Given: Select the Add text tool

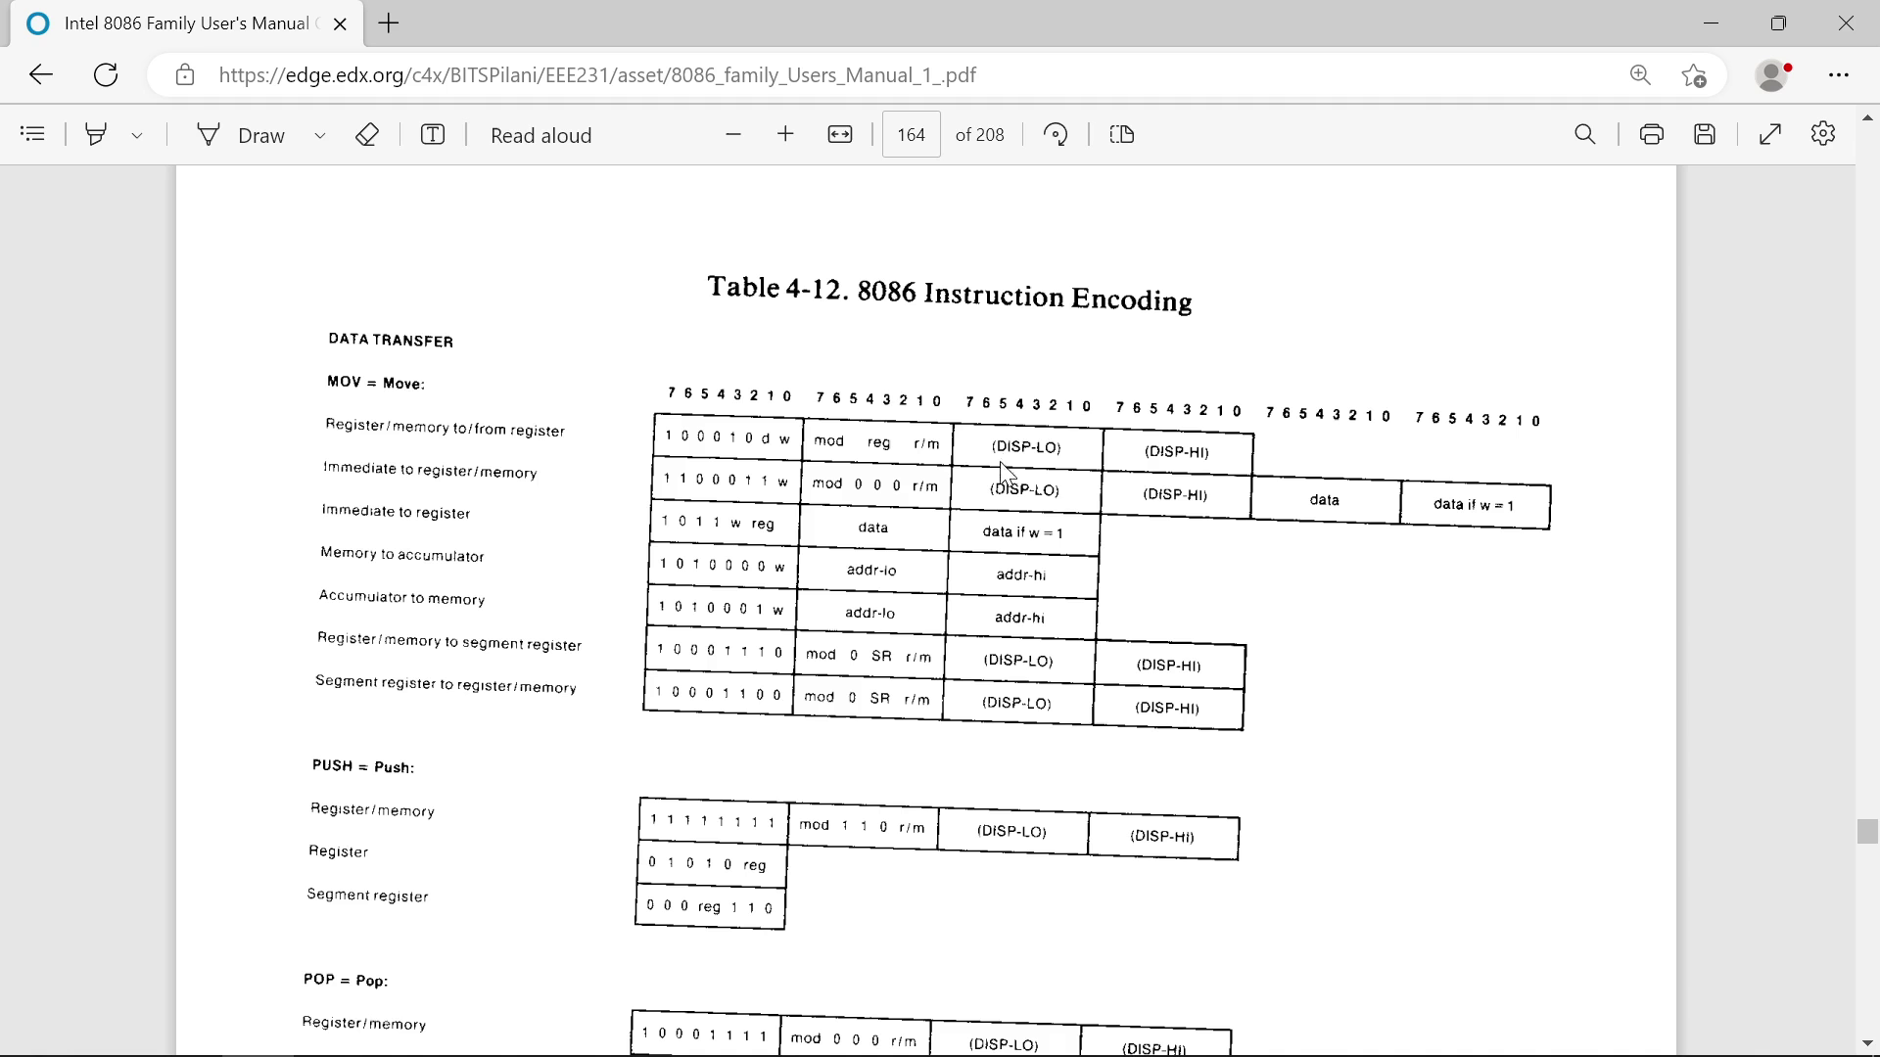Looking at the screenshot, I should (x=433, y=134).
